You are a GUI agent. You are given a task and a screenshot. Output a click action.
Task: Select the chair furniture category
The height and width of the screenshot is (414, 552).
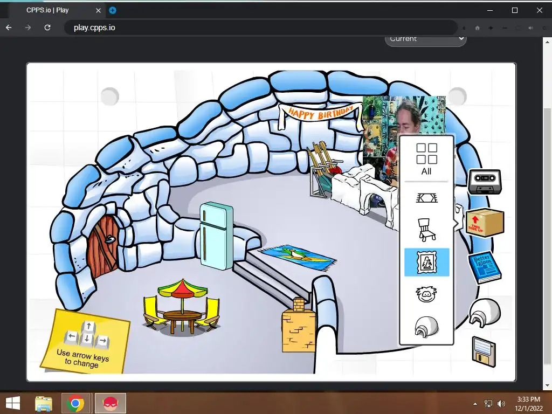pos(427,230)
